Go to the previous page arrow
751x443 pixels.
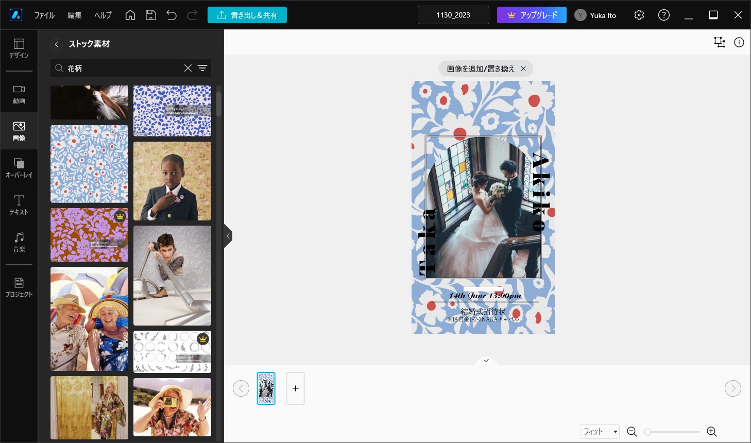click(x=241, y=388)
